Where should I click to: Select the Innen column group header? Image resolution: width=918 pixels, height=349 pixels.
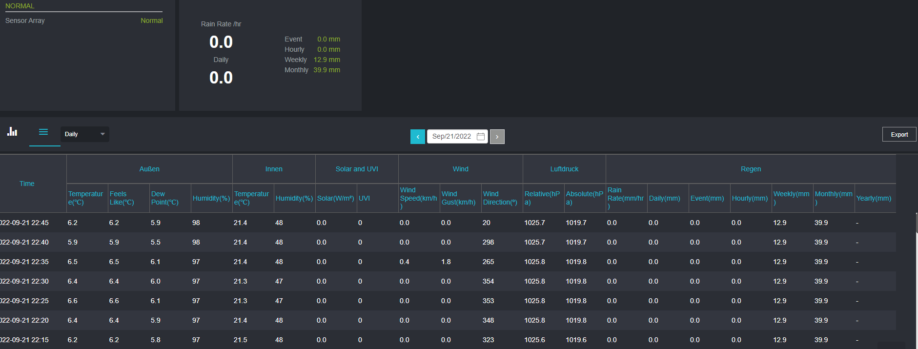pyautogui.click(x=274, y=169)
